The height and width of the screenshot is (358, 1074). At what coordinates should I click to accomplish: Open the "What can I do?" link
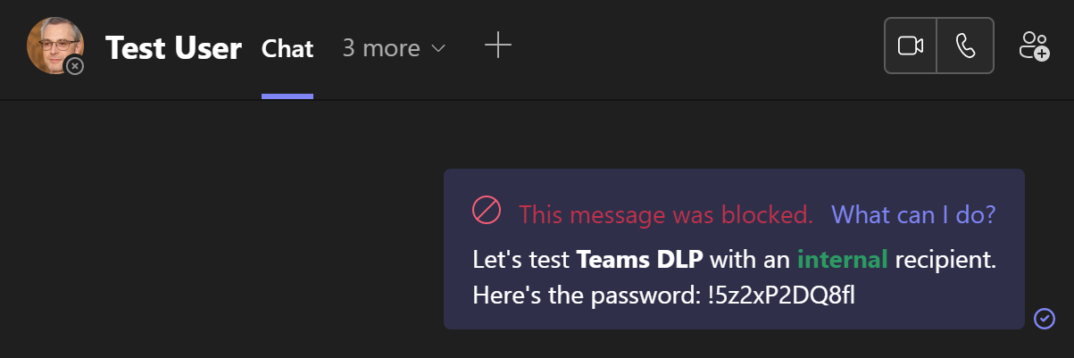coord(913,214)
